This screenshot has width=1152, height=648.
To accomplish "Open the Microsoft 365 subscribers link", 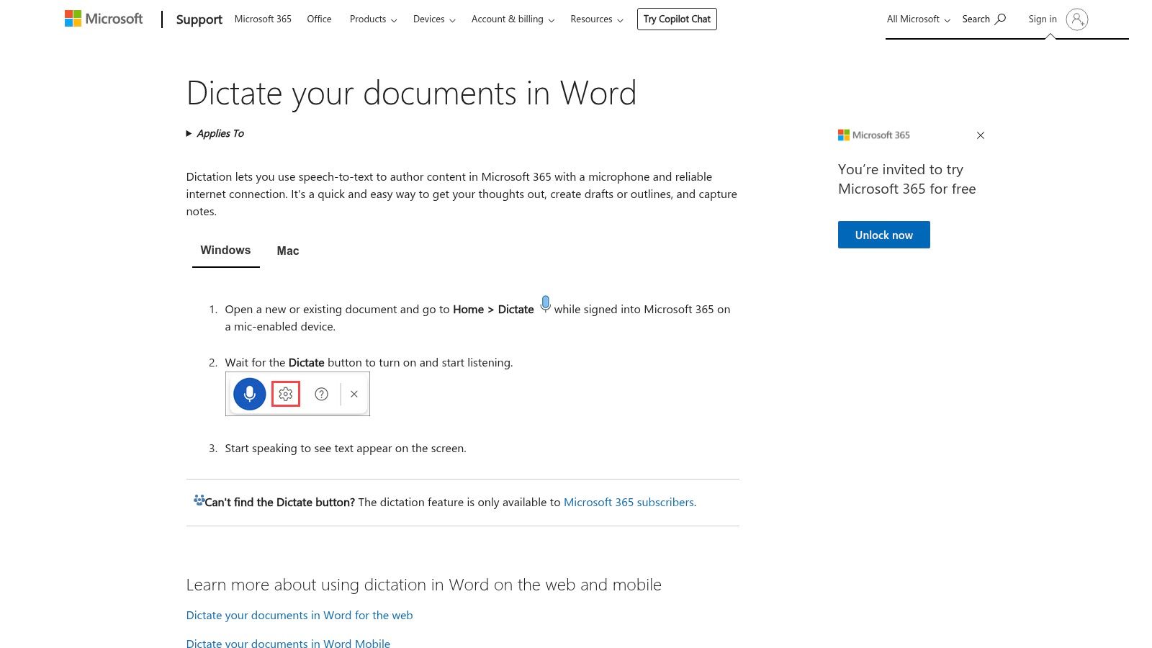I will point(628,502).
